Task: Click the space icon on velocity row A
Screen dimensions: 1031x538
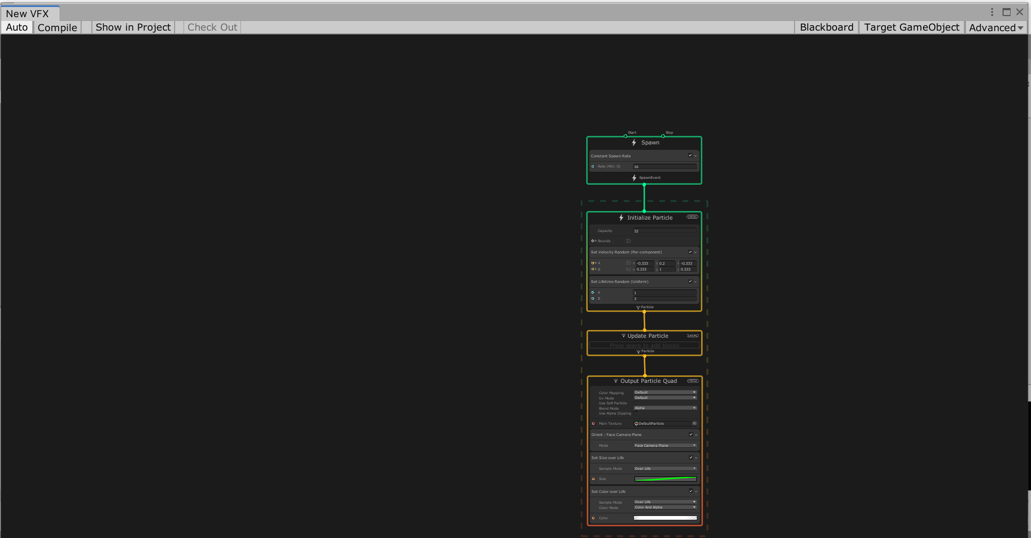Action: (x=628, y=263)
